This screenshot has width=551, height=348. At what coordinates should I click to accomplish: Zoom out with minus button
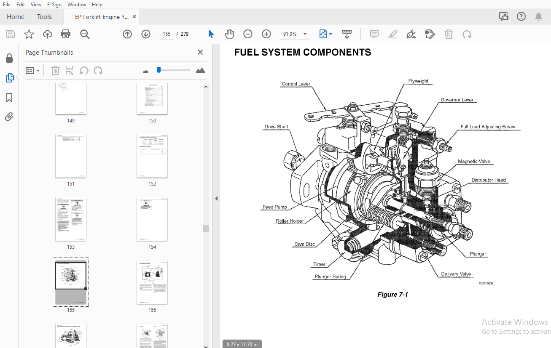(248, 34)
